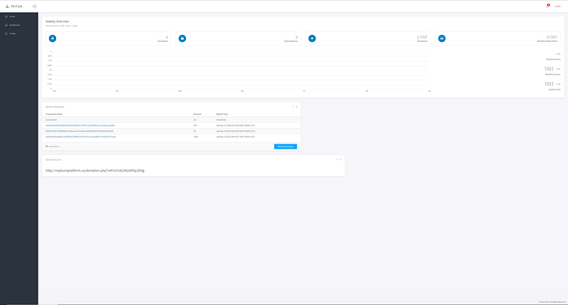Click the Total Income stat label
The width and height of the screenshot is (568, 305).
click(555, 90)
